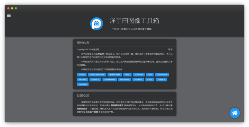Viewport: 249px width, 127px height.
Task: Close the window with red button
Action: 8,8
